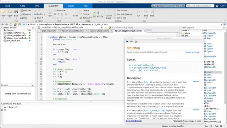Click first example link in Description
This screenshot has height=128, width=227.
(196, 81)
